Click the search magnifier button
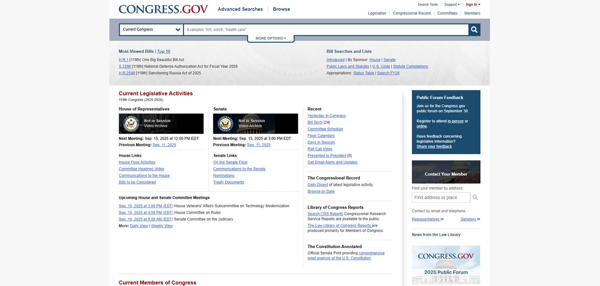Screen dimensions: 600x286 click(x=474, y=29)
